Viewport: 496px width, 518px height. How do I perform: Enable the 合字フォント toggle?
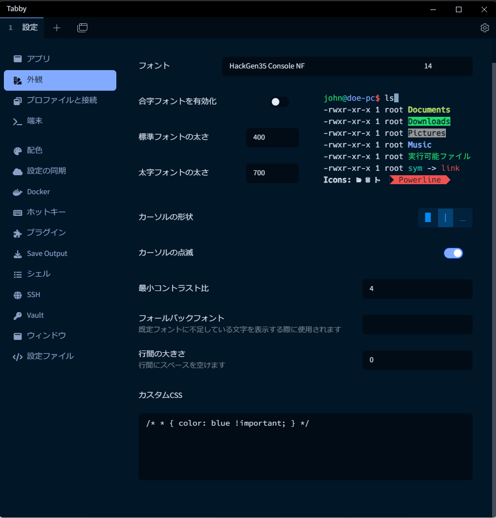point(279,102)
